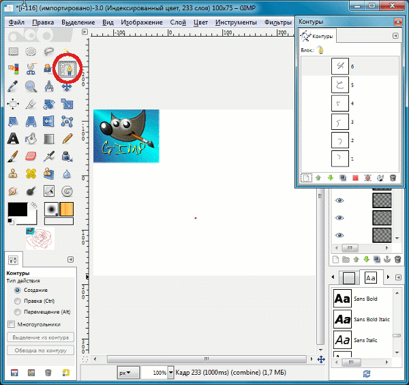The height and width of the screenshot is (385, 409).
Task: Select the Zoom magnifier tool
Action: (x=31, y=86)
